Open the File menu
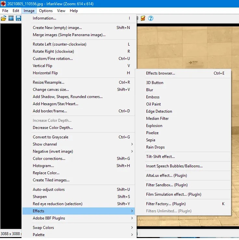 (5, 11)
